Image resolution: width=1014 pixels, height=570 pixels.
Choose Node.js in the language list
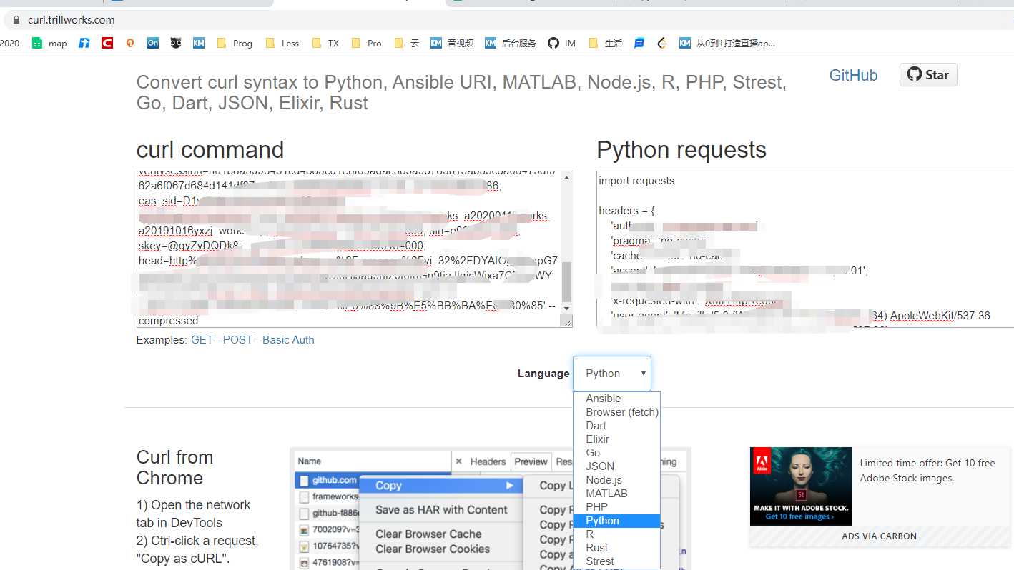coord(616,480)
